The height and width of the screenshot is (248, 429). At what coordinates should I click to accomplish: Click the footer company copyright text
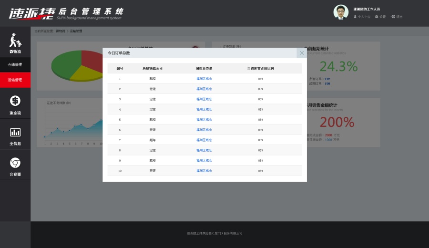click(x=214, y=234)
